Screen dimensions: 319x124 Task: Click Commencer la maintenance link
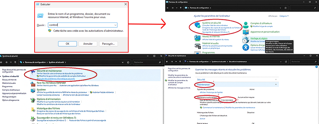(x=213, y=107)
